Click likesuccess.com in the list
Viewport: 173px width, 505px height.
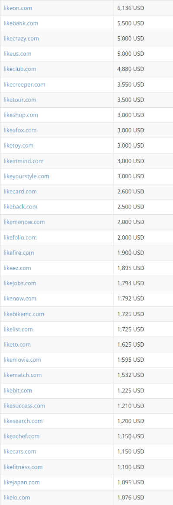[25, 406]
